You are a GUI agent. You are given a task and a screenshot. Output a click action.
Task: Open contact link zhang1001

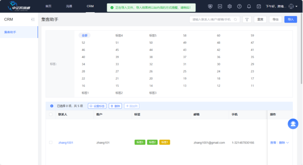pyautogui.click(x=66, y=143)
